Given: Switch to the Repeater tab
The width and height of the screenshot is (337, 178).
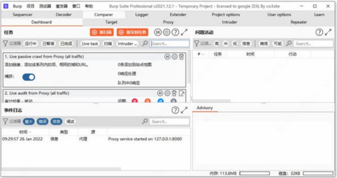Looking at the screenshot, I should pos(299,22).
